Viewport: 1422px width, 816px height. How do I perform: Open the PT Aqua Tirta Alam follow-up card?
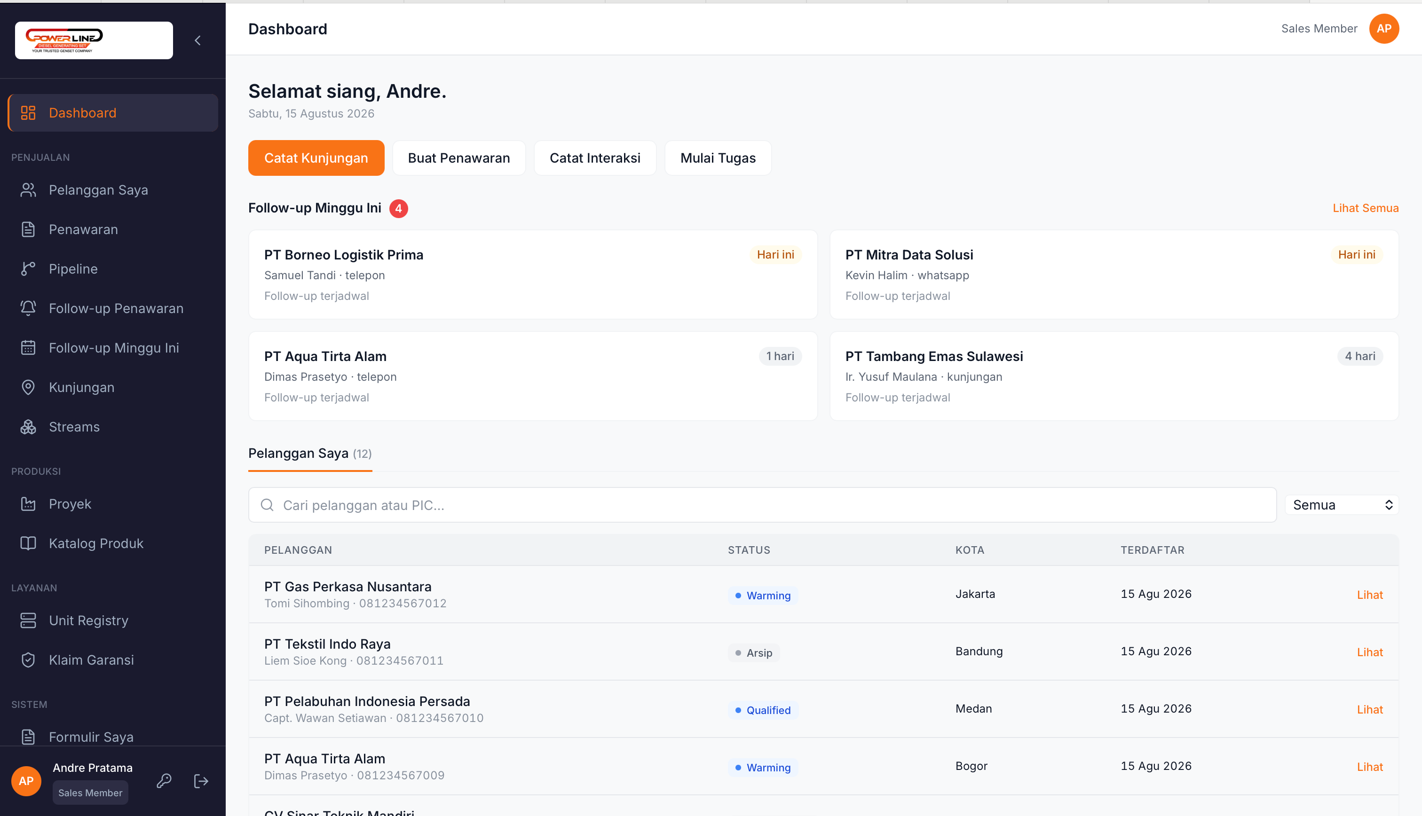click(x=532, y=376)
